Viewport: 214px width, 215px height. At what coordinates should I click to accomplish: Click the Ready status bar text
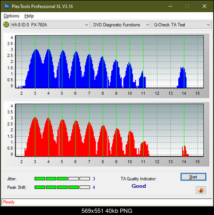pos(9,202)
